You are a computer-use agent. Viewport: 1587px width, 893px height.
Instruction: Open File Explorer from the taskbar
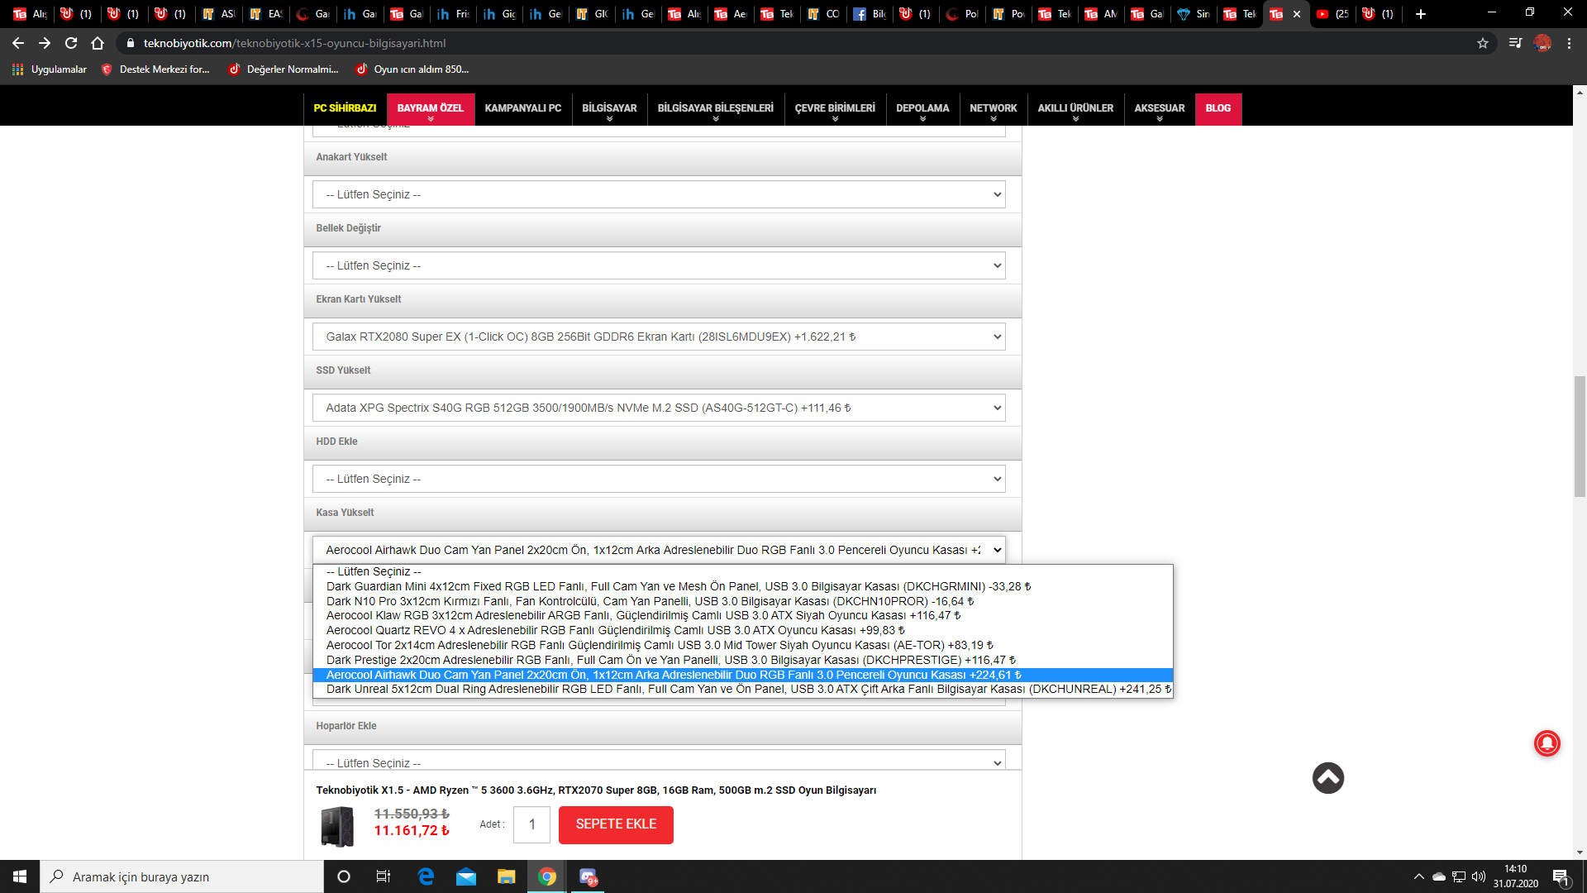[506, 876]
